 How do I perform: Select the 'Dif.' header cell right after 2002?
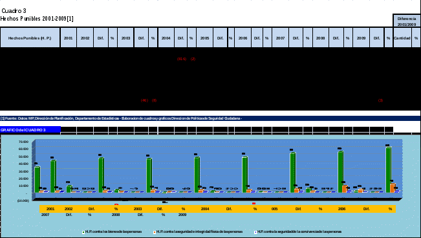point(101,38)
